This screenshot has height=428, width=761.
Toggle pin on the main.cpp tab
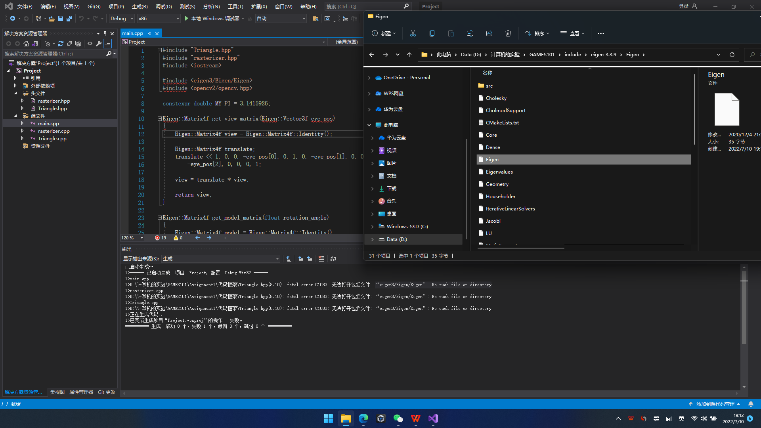(x=149, y=34)
